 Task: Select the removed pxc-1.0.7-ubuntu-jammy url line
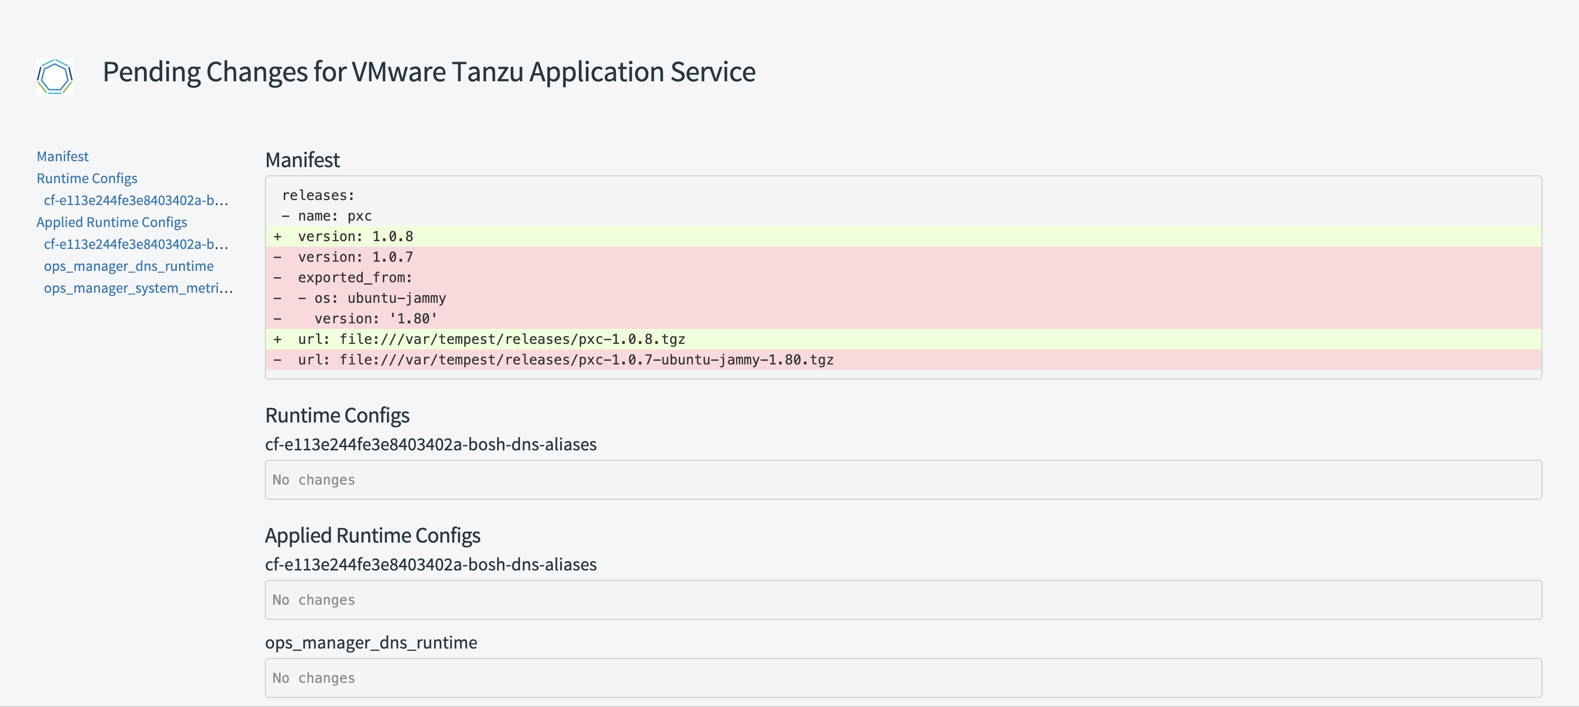point(904,359)
